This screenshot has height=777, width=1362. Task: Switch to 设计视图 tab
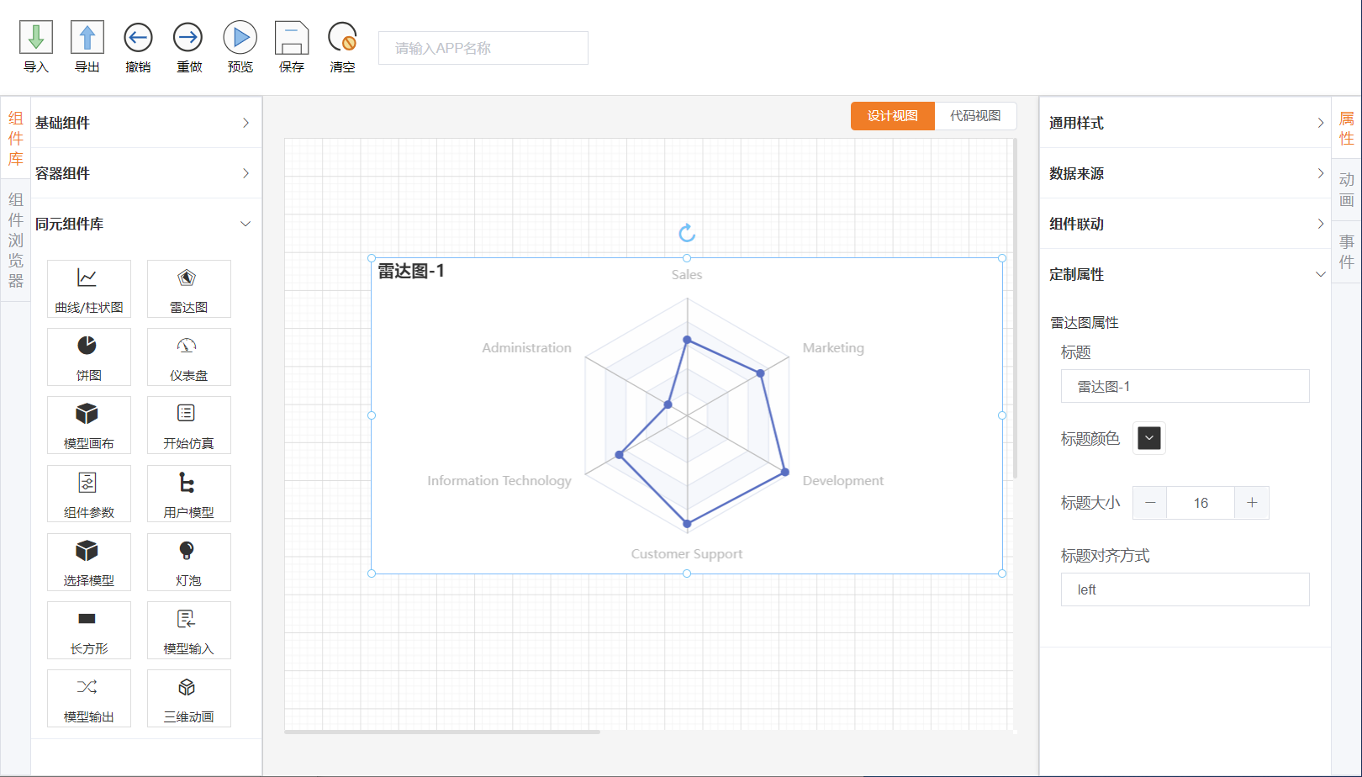(893, 116)
